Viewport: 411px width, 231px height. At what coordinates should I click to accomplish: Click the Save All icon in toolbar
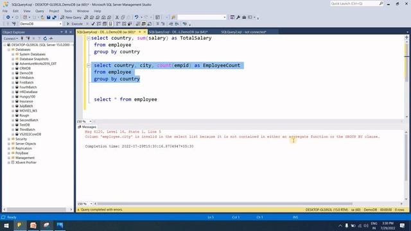pos(54,17)
